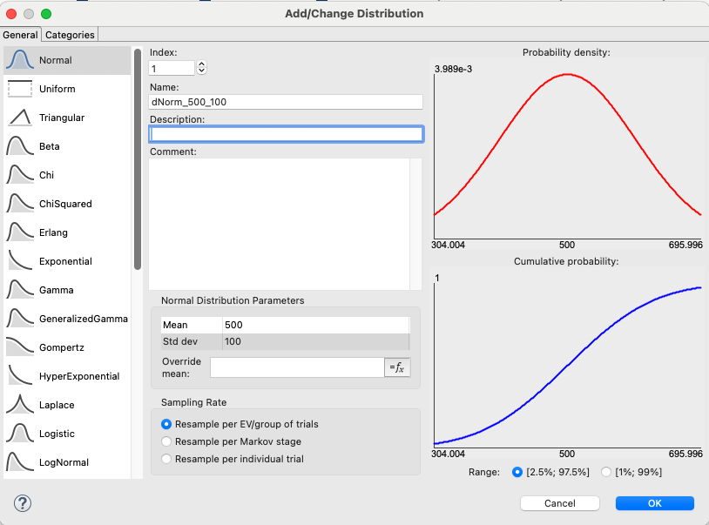Cancel the Add/Change Distribution dialog
Viewport: 709px width, 525px height.
tap(560, 503)
